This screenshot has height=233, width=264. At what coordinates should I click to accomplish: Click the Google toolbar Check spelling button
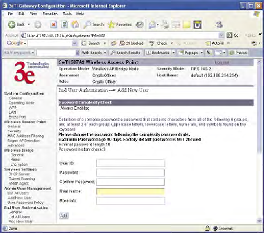[x=159, y=43]
